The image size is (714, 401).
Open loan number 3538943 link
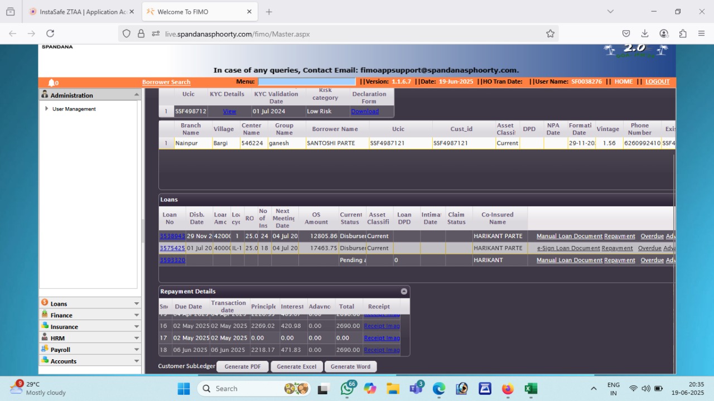click(172, 236)
